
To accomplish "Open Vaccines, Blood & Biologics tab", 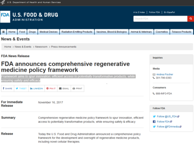I will pos(112,32).
